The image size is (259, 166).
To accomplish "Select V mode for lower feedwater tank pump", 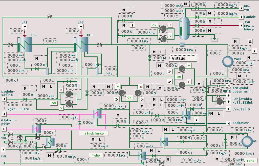I will [x=170, y=36].
